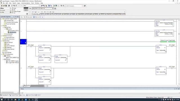The width and height of the screenshot is (180, 101).
Task: Open the File menu
Action: tap(4, 3)
